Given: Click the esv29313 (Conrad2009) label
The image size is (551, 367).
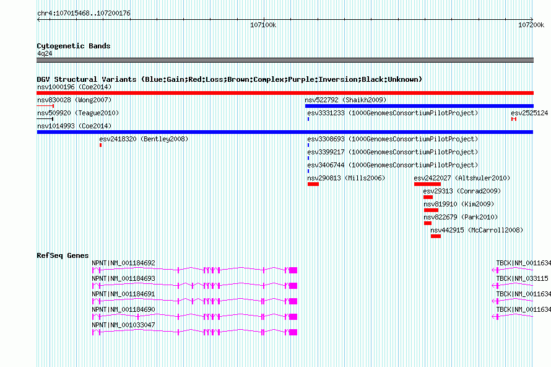Looking at the screenshot, I should coord(462,191).
